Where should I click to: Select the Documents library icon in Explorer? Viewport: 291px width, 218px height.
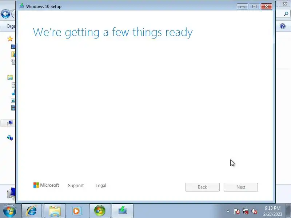pyautogui.click(x=13, y=85)
